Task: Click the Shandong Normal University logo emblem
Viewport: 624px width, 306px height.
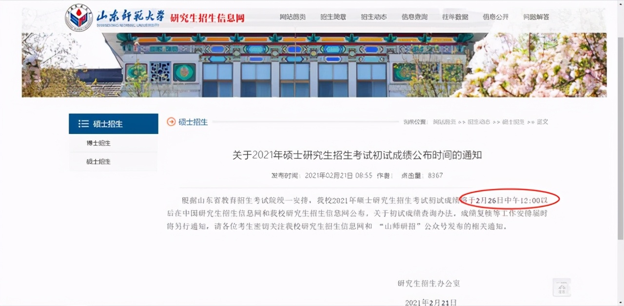Action: click(78, 16)
